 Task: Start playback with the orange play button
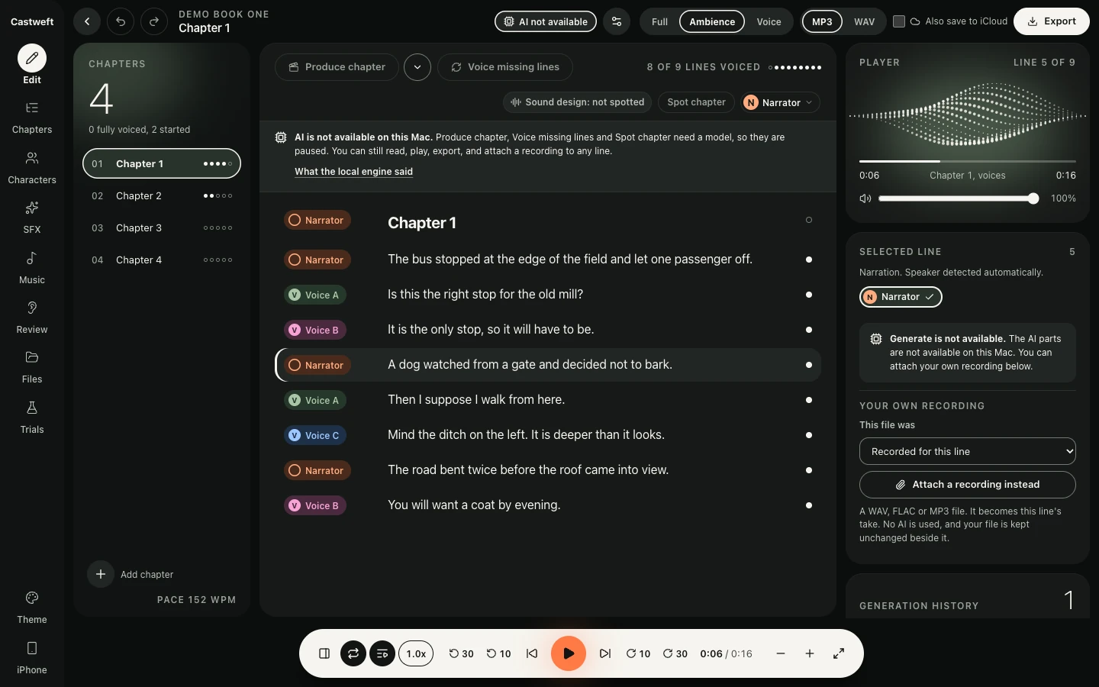click(x=569, y=653)
